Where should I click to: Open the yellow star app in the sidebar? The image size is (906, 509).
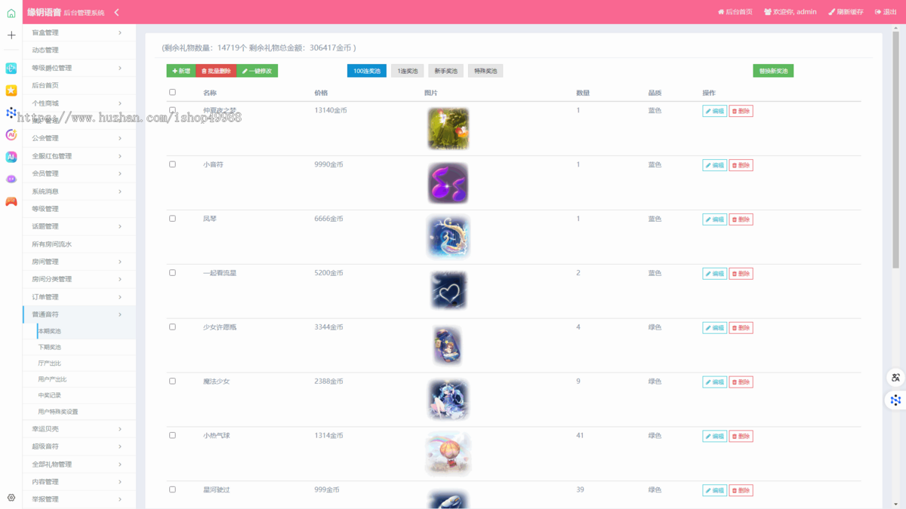point(11,90)
